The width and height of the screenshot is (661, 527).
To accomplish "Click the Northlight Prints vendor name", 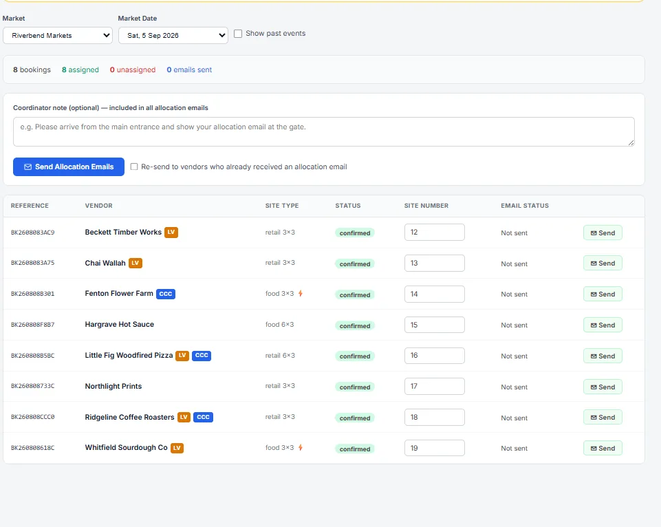I will click(x=113, y=386).
